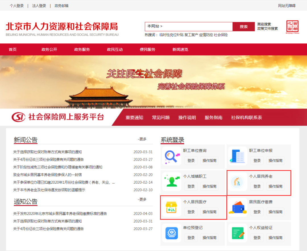Switch to the 常见问题 tab
307x251 pixels.
(x=161, y=117)
